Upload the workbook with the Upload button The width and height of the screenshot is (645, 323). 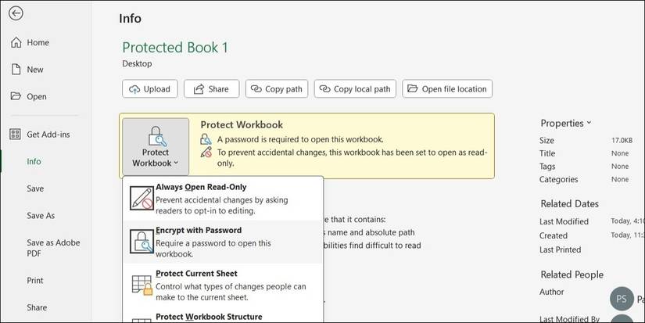[x=150, y=89]
